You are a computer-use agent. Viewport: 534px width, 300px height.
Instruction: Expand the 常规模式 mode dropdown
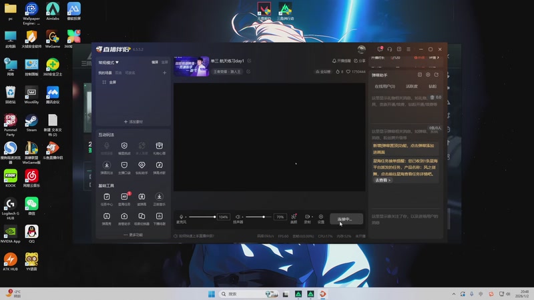[108, 63]
